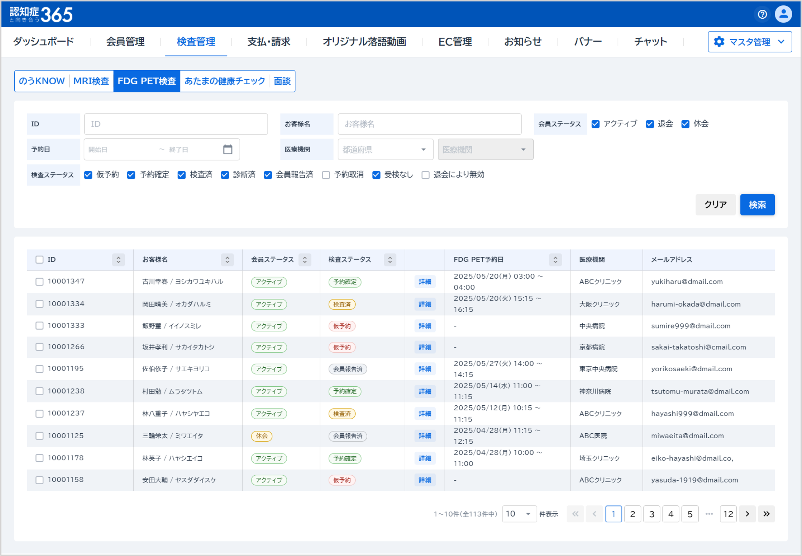
Task: Go to page 3 of results
Action: (x=651, y=514)
